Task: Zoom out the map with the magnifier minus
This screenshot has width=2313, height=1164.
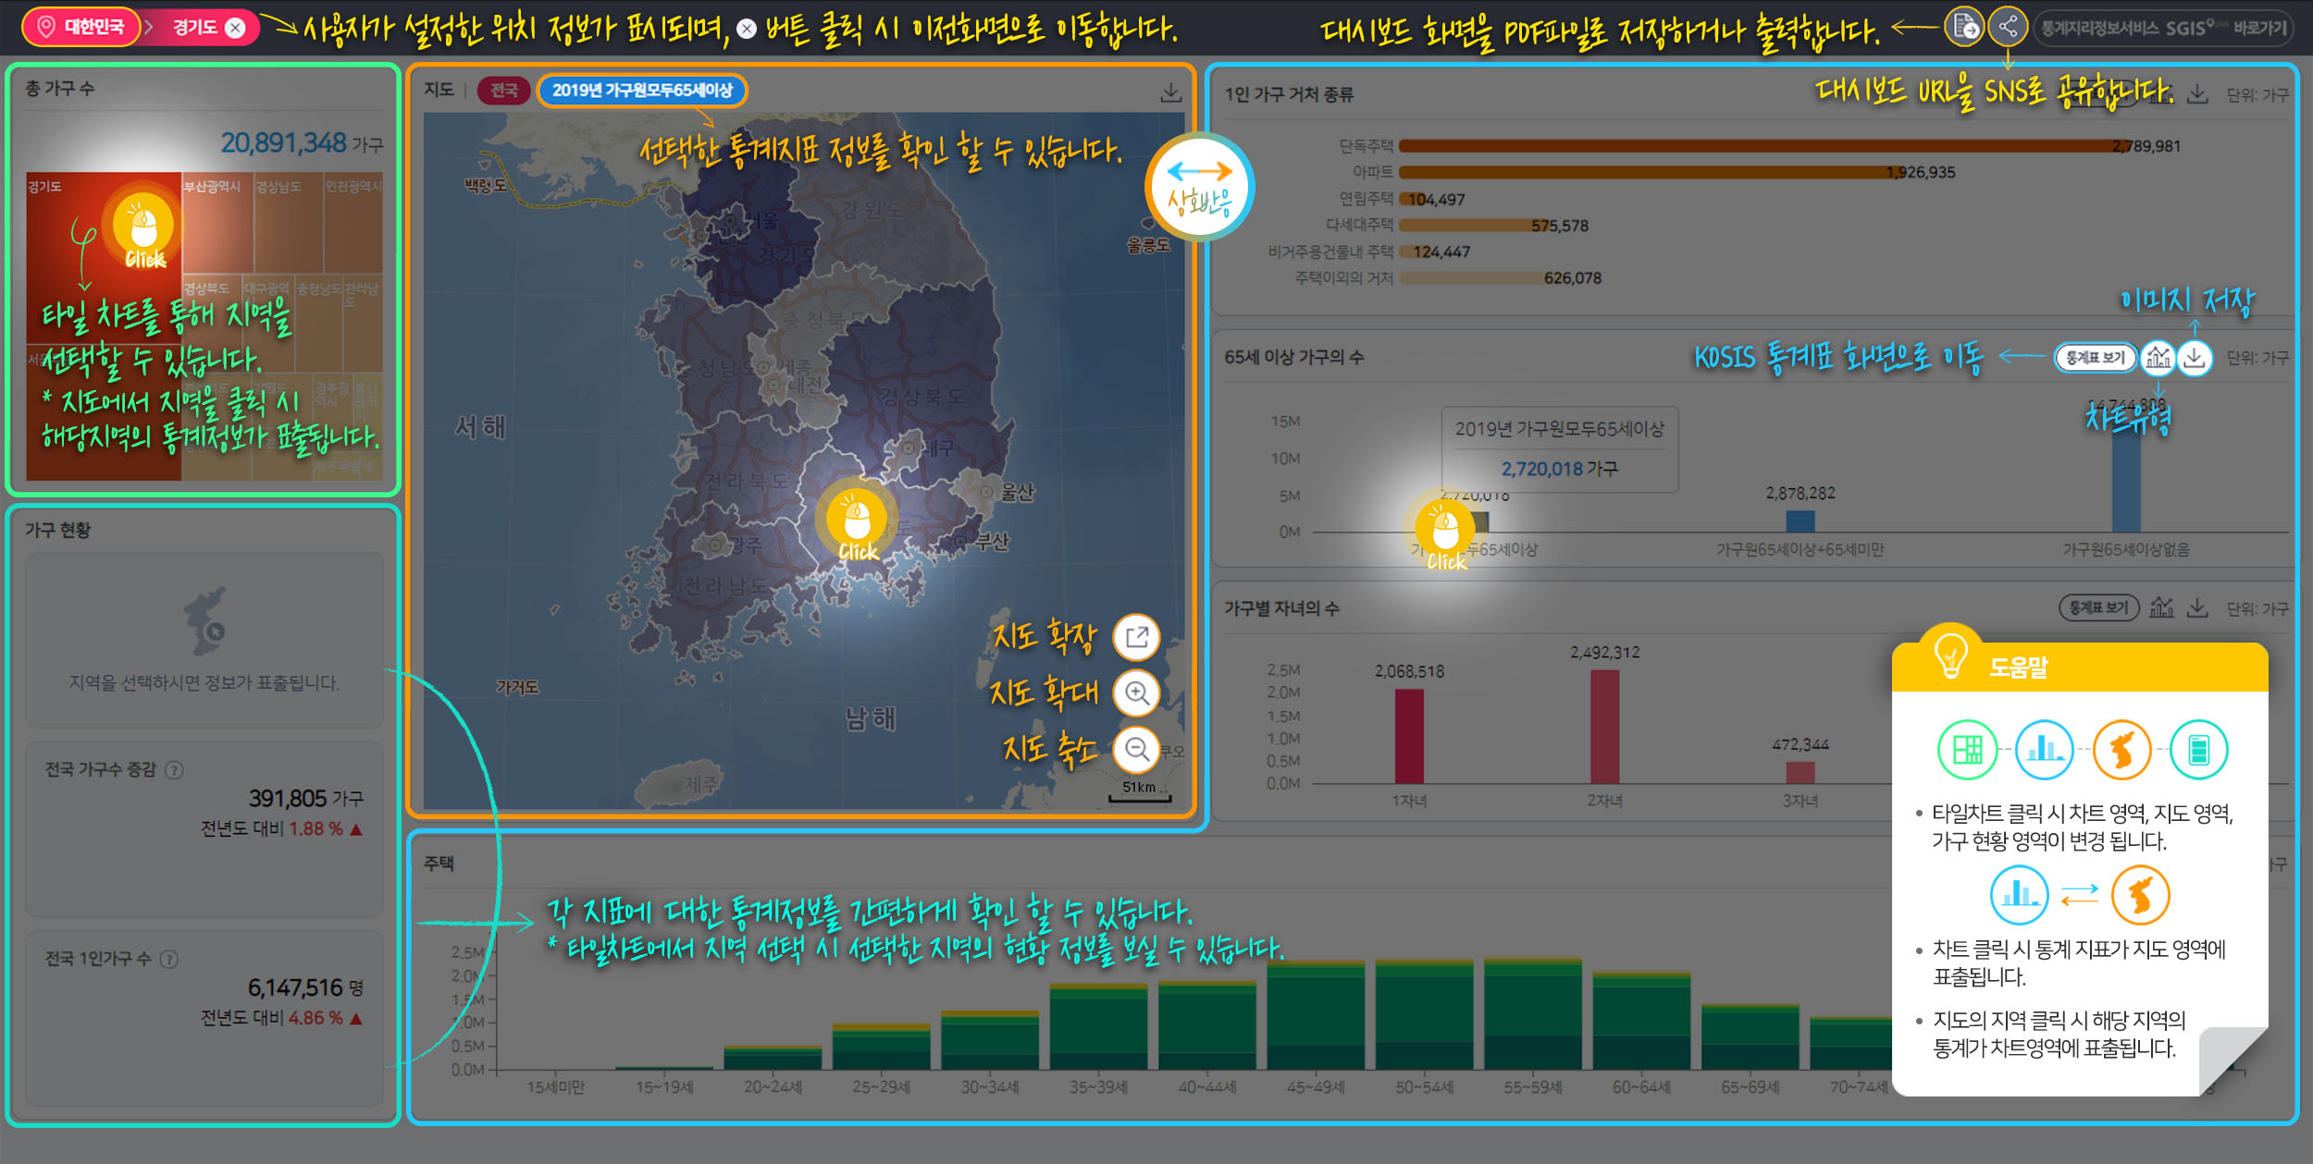Action: tap(1136, 749)
